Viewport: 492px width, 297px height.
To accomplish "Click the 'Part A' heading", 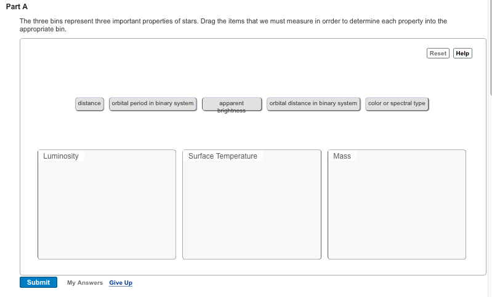I will pos(17,7).
